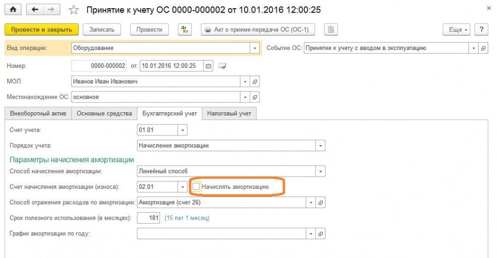Viewport: 497px width, 258px height.
Task: Click the Провести и закрыть button
Action: [41, 30]
